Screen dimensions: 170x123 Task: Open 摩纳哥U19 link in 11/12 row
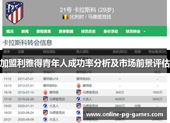[x=51, y=79]
